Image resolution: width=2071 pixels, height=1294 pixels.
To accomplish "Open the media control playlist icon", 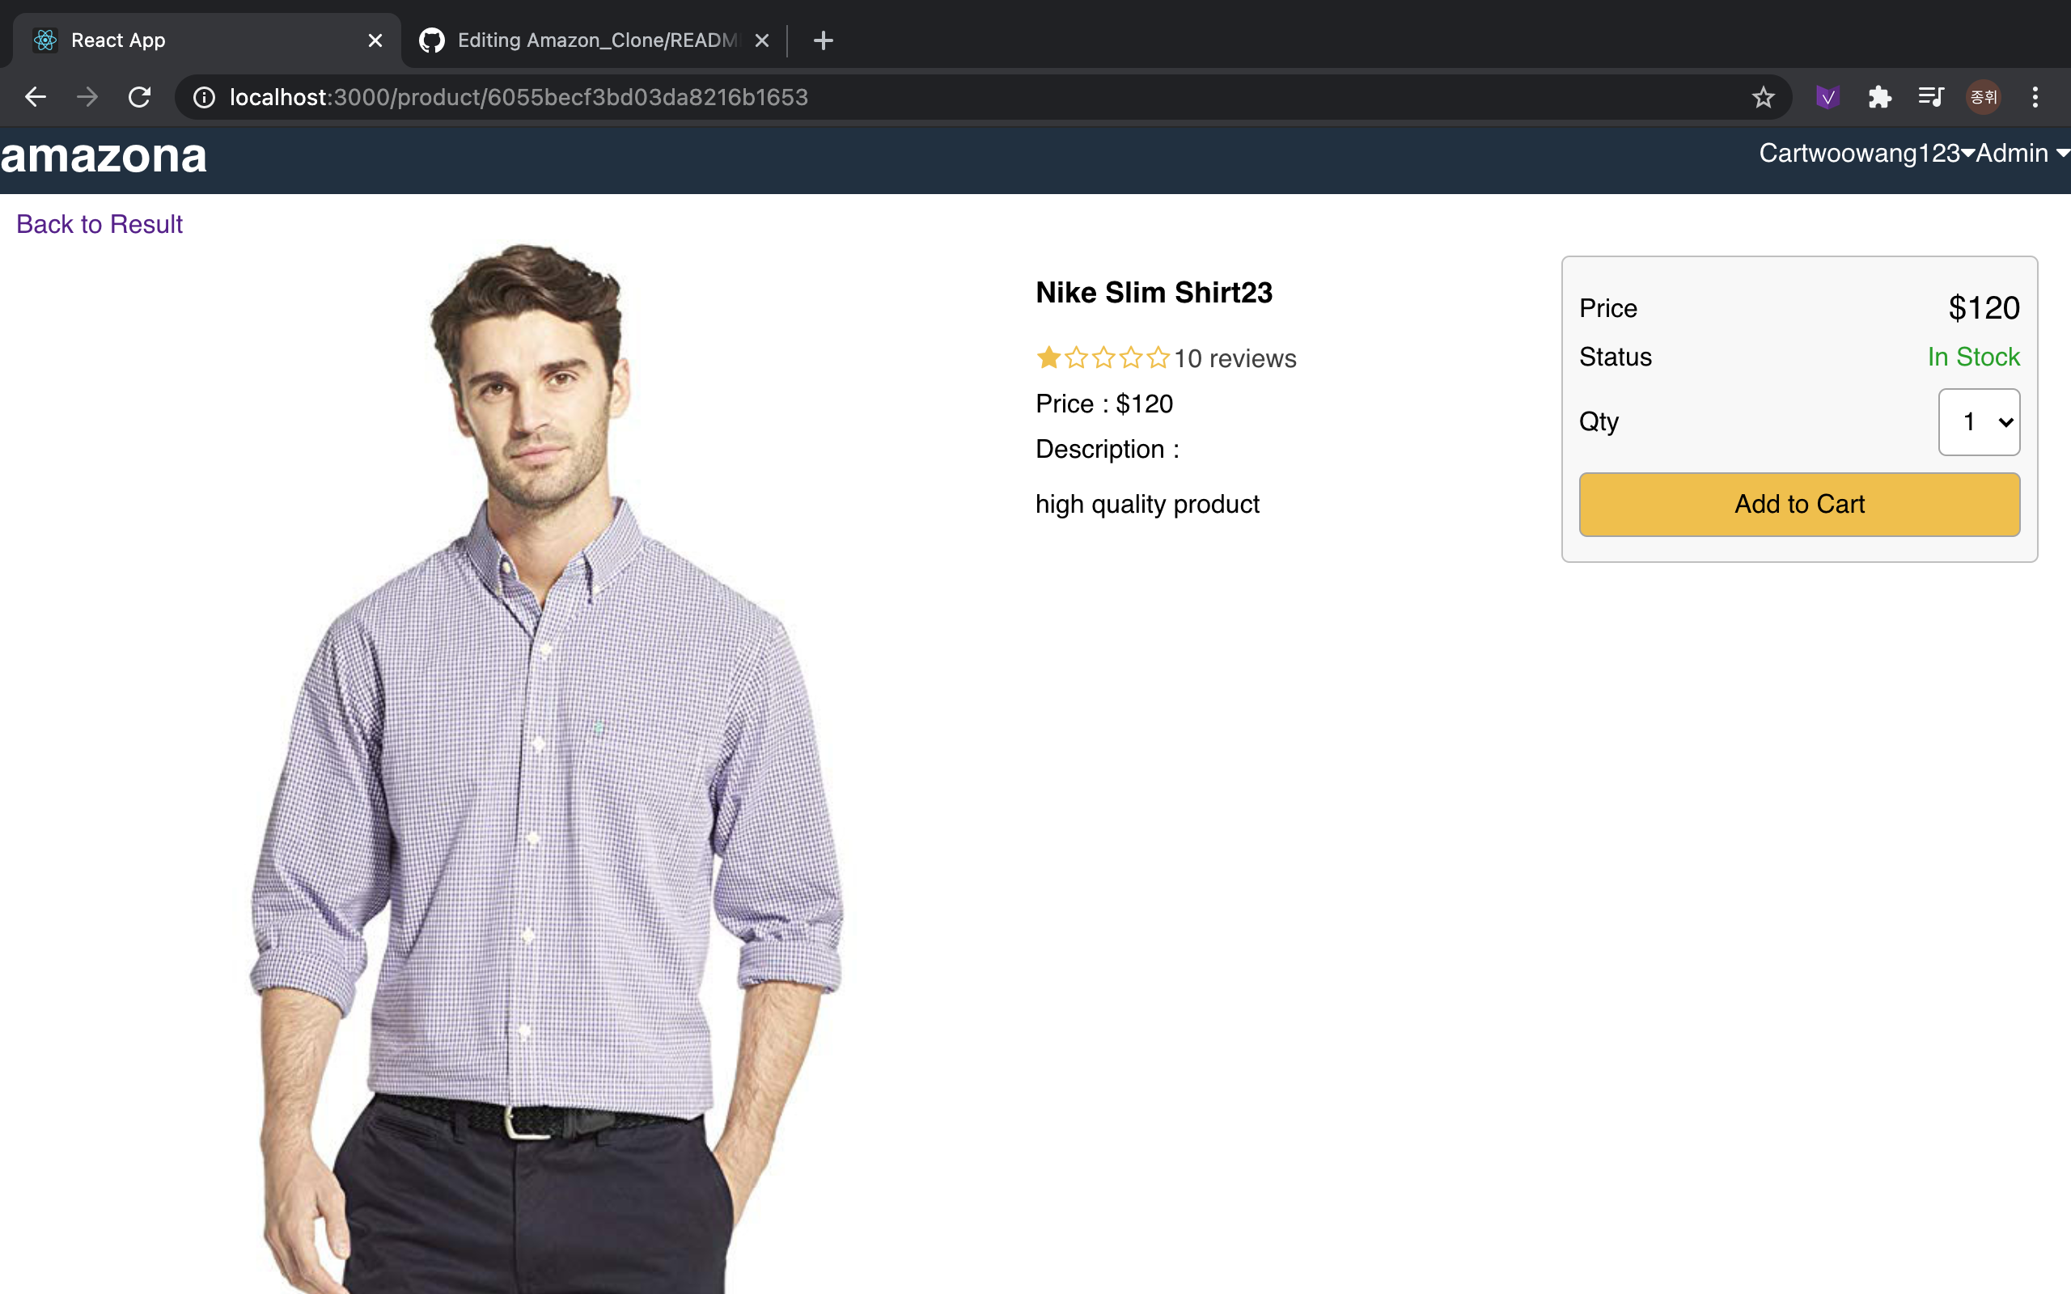I will coord(1931,98).
